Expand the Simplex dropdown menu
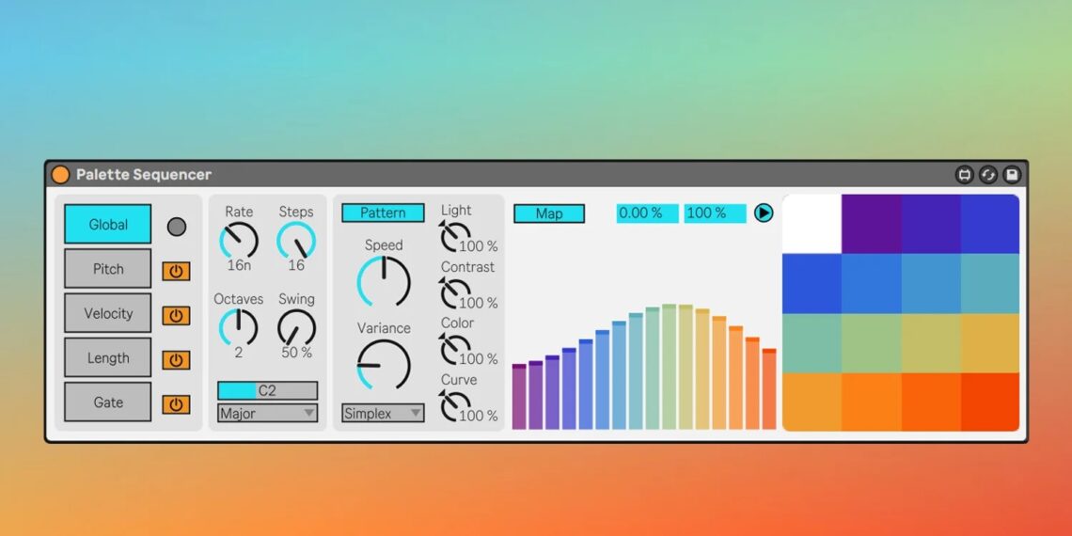Viewport: 1072px width, 536px height. [x=382, y=413]
